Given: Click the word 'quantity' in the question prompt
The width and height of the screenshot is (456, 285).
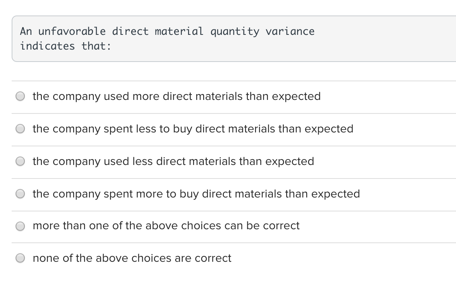Looking at the screenshot, I should pos(235,31).
